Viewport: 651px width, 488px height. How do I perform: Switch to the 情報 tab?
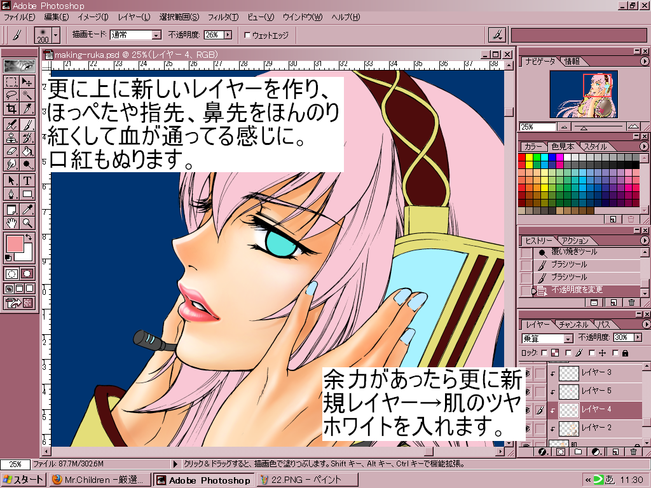tap(572, 62)
